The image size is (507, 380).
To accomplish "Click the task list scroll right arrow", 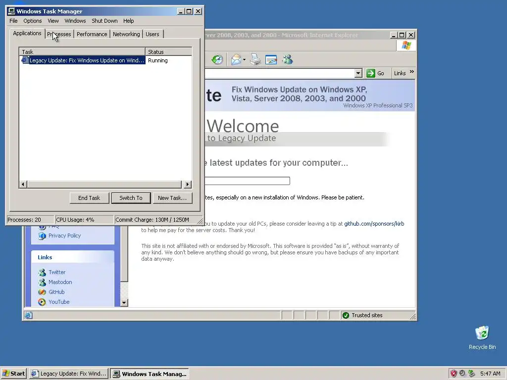I will pos(188,185).
